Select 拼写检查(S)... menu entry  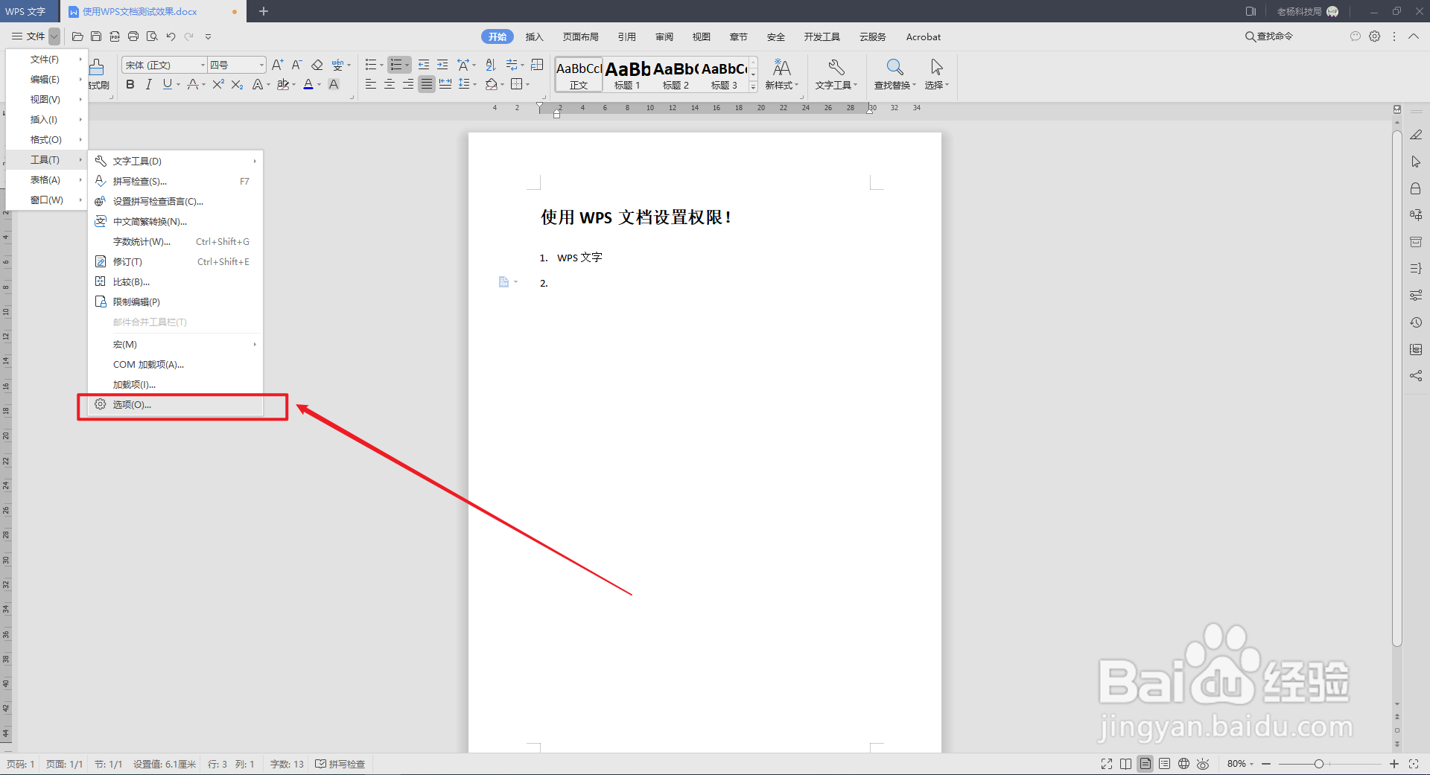point(176,181)
